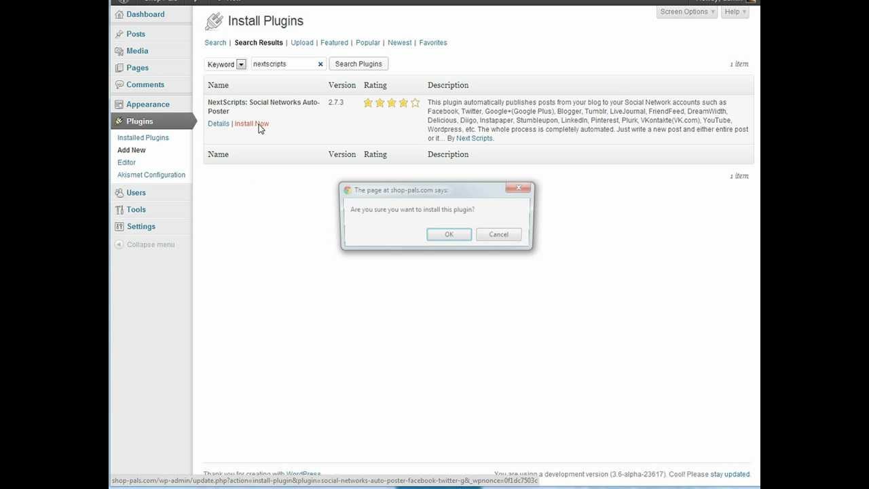The width and height of the screenshot is (869, 489).
Task: Switch to the Featured tab
Action: [x=334, y=43]
